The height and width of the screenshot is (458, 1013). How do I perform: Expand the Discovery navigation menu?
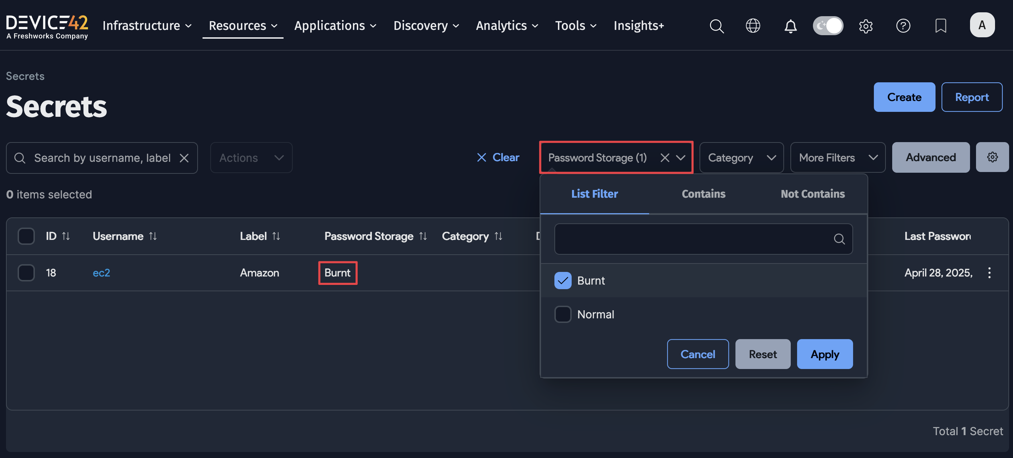(x=426, y=26)
